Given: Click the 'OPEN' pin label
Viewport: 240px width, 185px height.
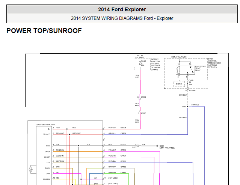Looking at the screenshot, I should point(47,152).
